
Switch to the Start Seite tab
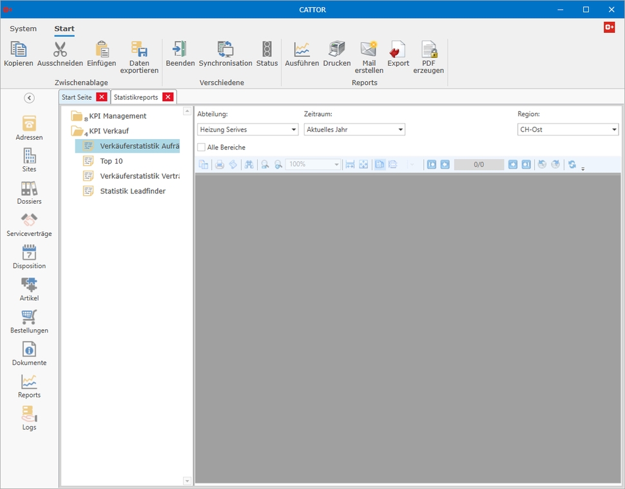77,97
